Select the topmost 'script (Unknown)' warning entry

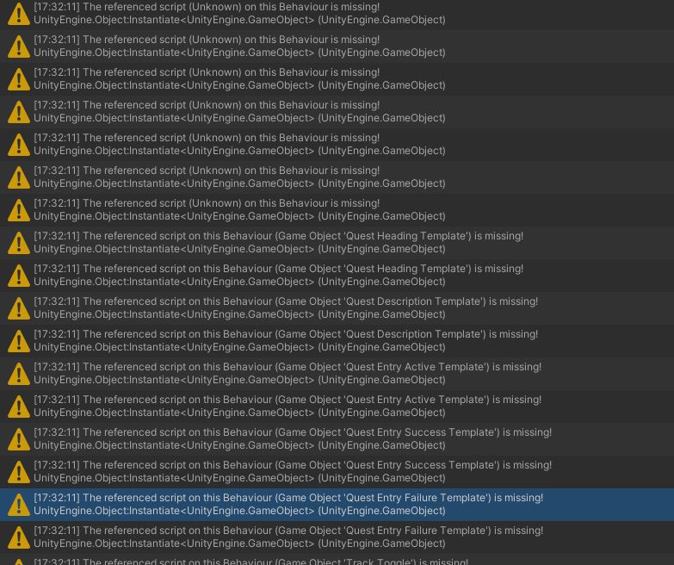pyautogui.click(x=337, y=14)
